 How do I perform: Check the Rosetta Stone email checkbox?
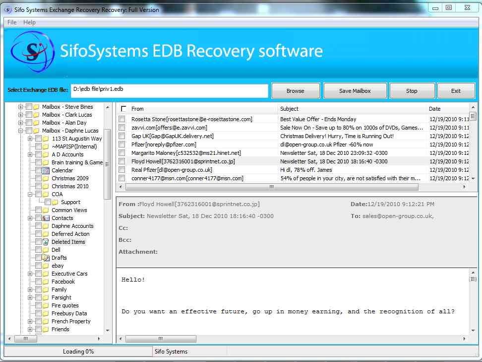tap(122, 119)
